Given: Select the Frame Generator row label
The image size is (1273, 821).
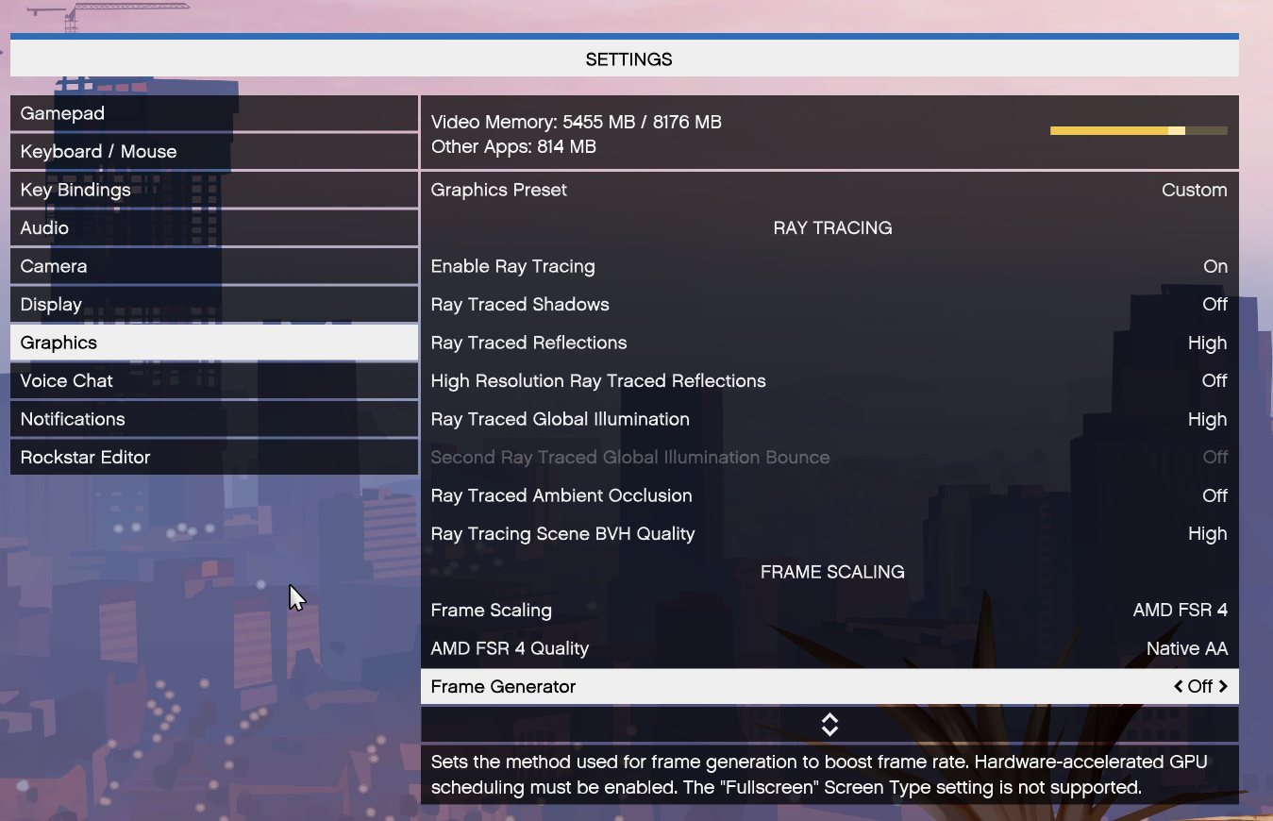Looking at the screenshot, I should pos(503,687).
